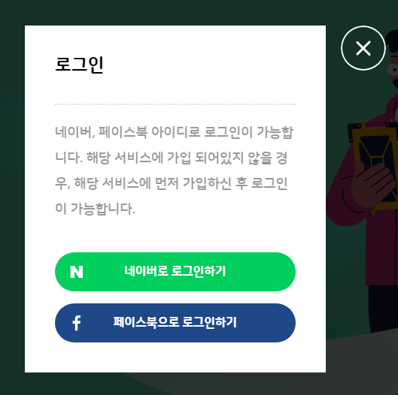Click the description line starting with 니다. 해당 서비스에
Viewport: 398px width, 395px height.
coord(172,158)
